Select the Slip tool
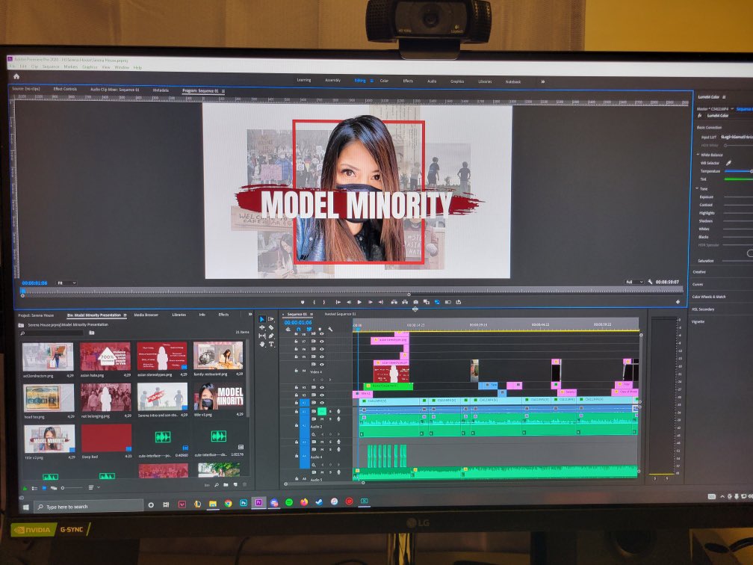Screen dimensions: 753x565 (x=261, y=336)
